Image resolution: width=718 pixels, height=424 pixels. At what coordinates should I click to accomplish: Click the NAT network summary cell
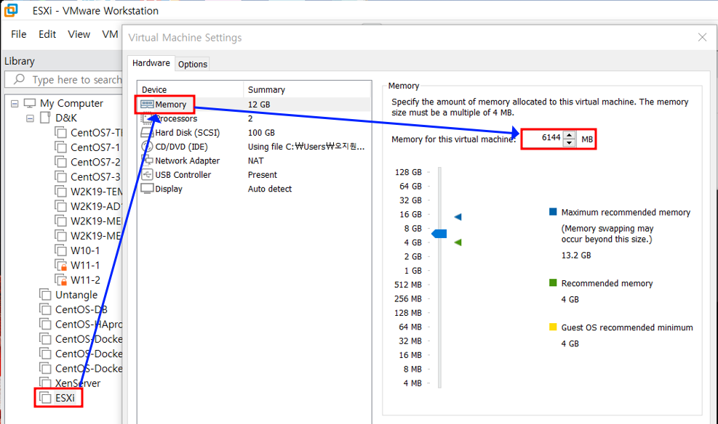[x=256, y=160]
